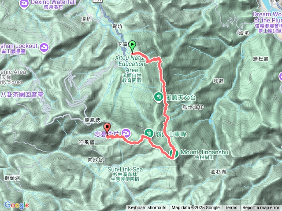Open the Google logo link
Screen dimensions: 282x211
pos(17,205)
